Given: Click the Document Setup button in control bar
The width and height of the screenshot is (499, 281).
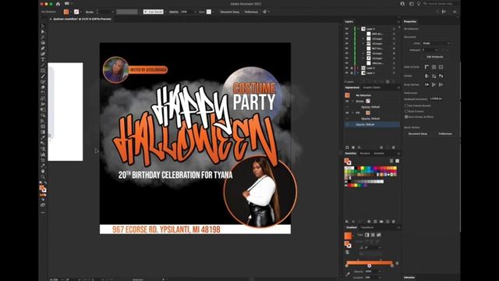Looking at the screenshot, I should point(230,12).
